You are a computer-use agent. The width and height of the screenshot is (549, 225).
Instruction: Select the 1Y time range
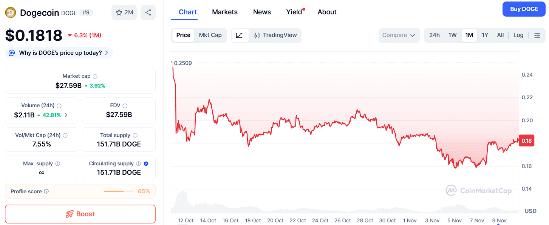485,35
